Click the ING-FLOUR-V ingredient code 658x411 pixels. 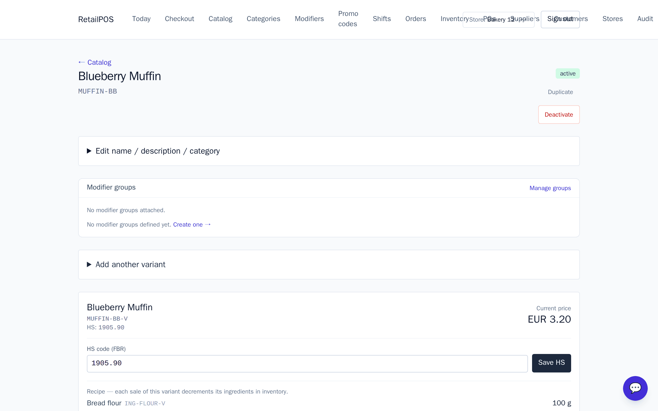coord(145,403)
